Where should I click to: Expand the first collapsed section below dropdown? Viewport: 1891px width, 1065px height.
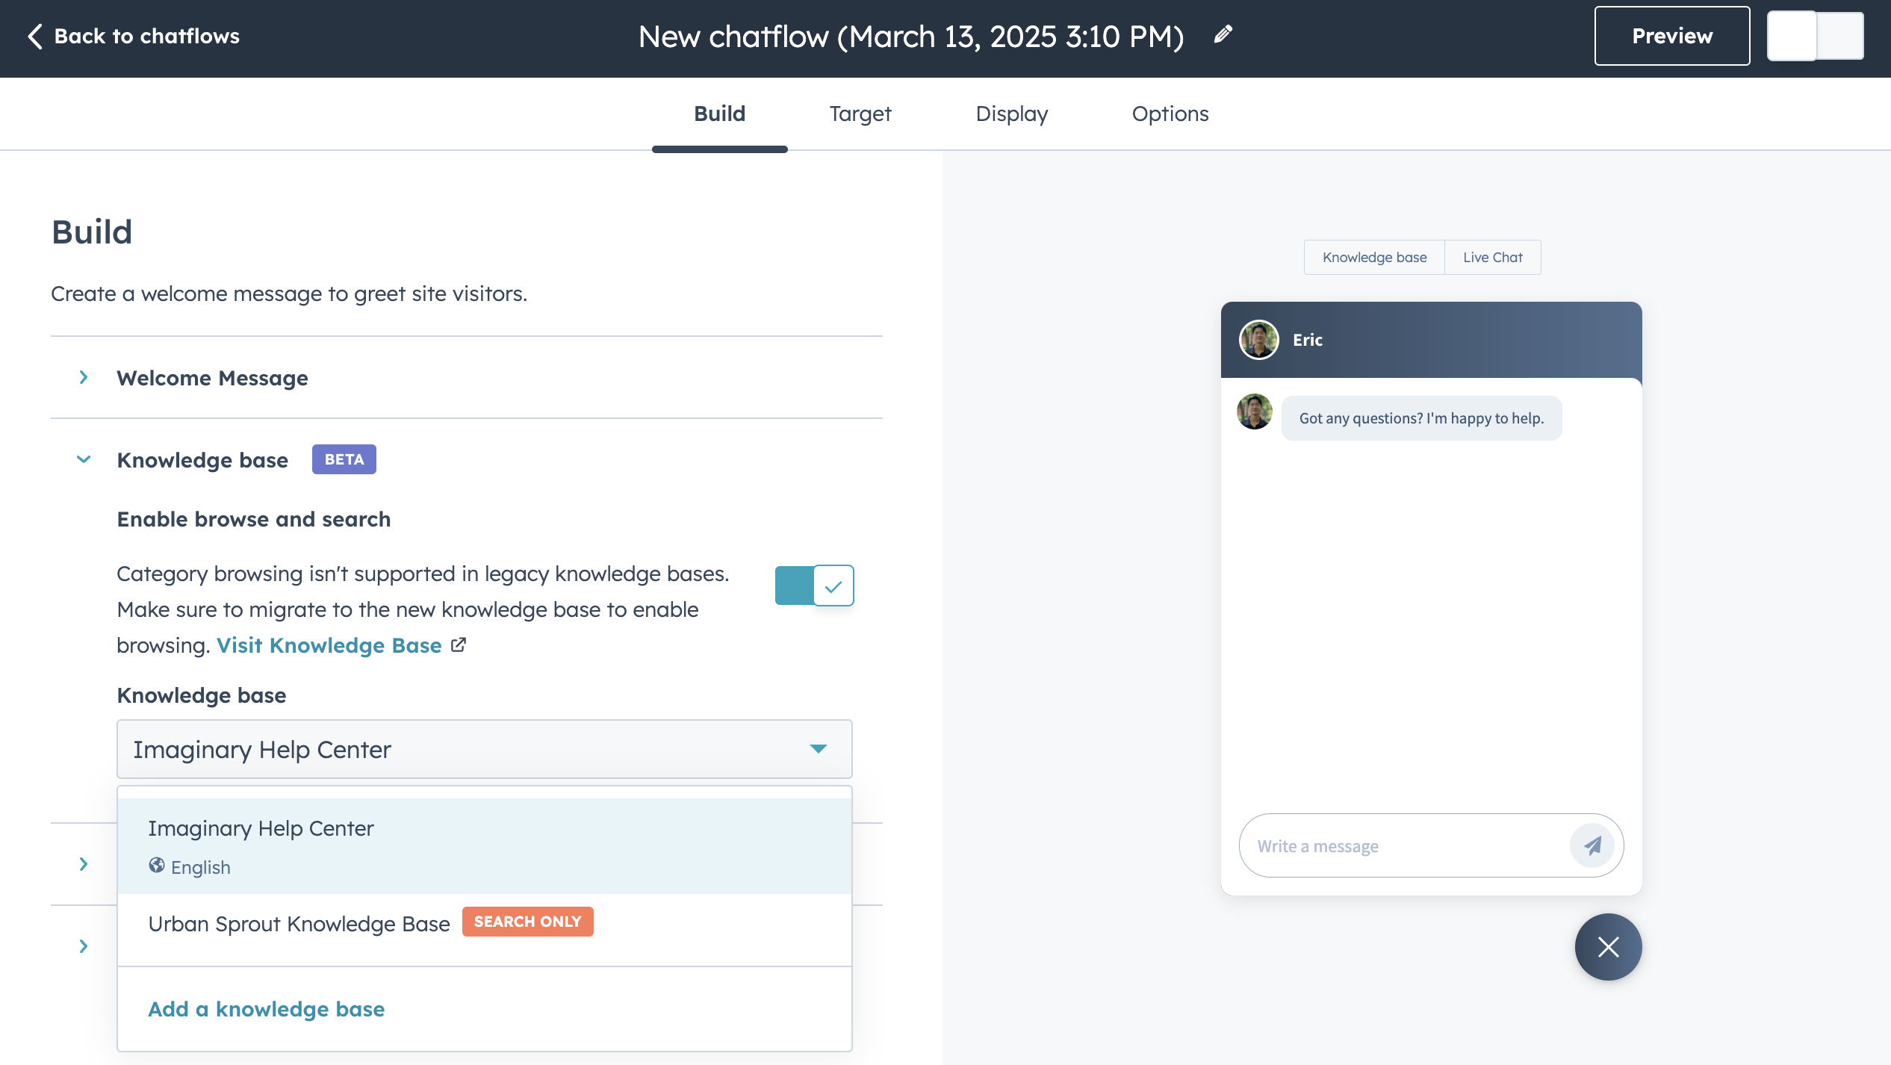point(84,864)
